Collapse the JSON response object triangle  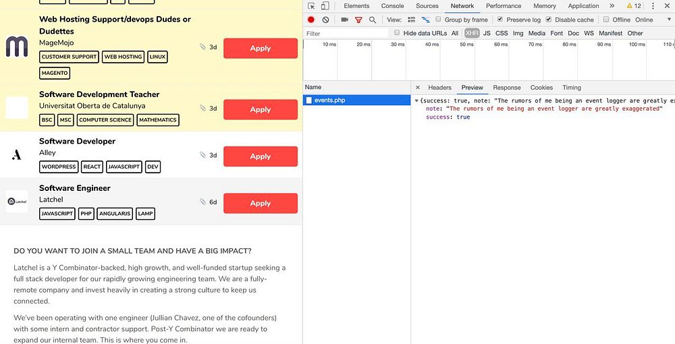(416, 101)
